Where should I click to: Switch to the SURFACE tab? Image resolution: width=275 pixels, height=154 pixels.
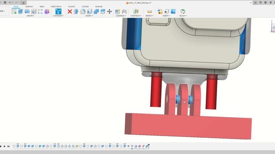(29, 7)
